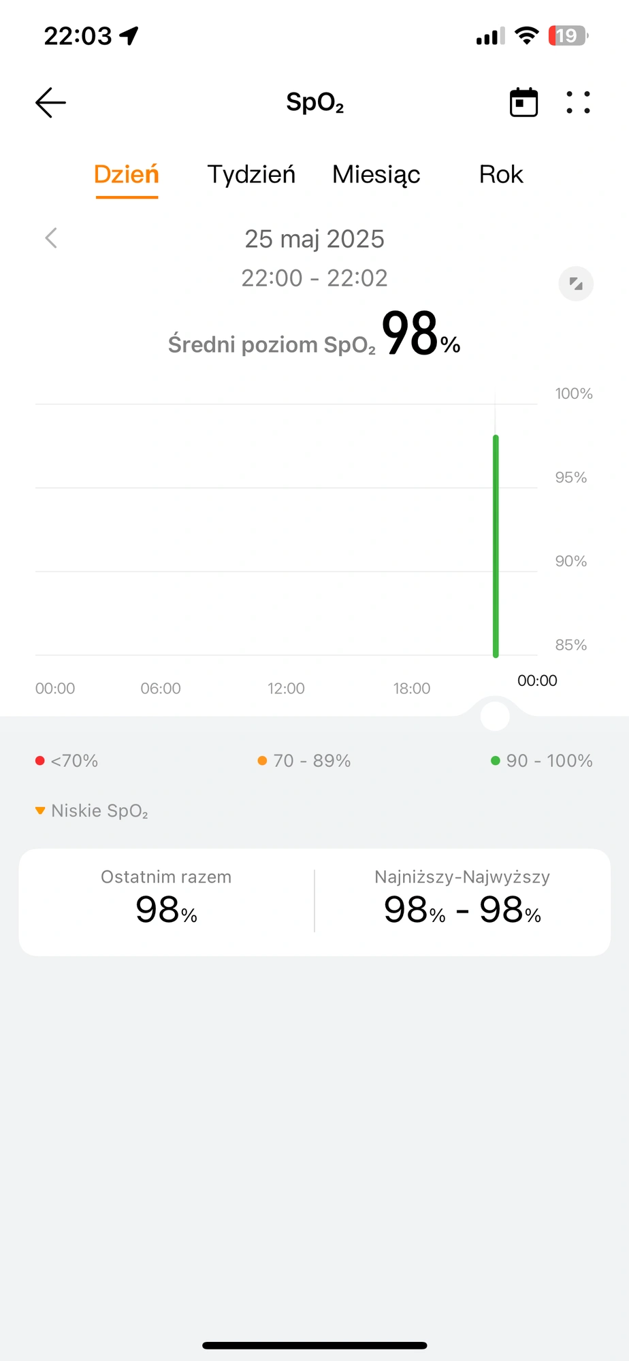Screen dimensions: 629x1361
Task: Open the four-dot more options menu
Action: tap(578, 102)
